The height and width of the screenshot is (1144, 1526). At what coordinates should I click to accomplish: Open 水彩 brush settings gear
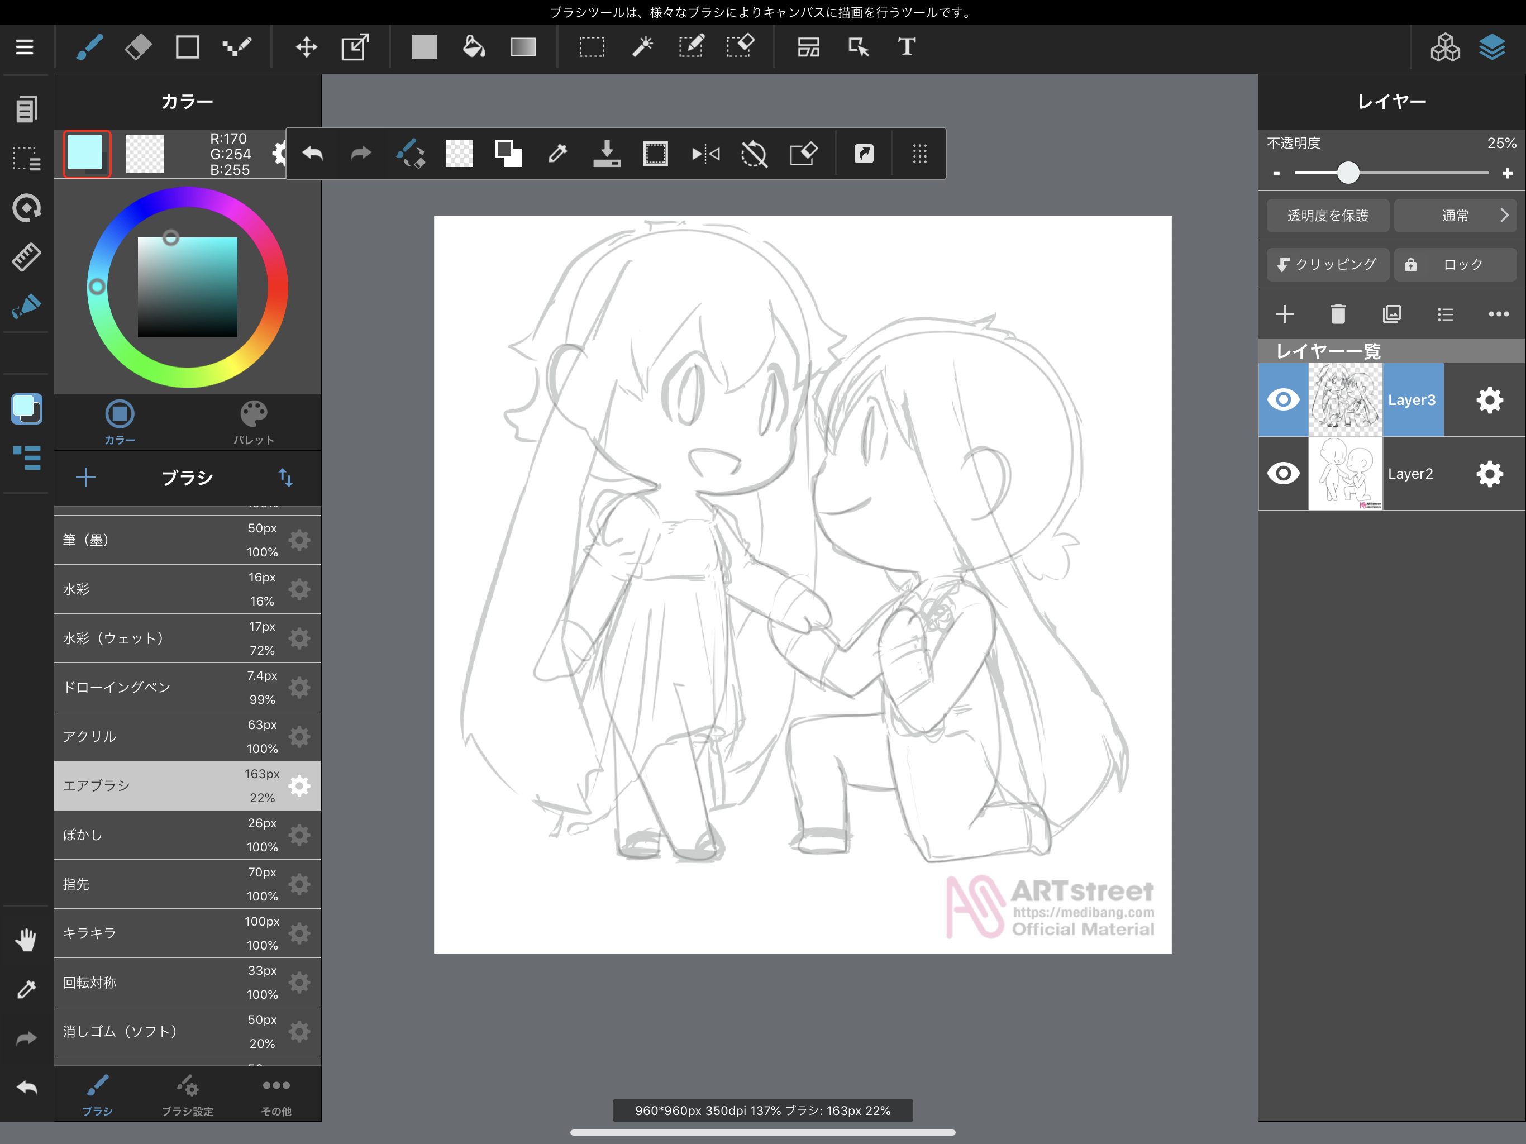coord(299,589)
